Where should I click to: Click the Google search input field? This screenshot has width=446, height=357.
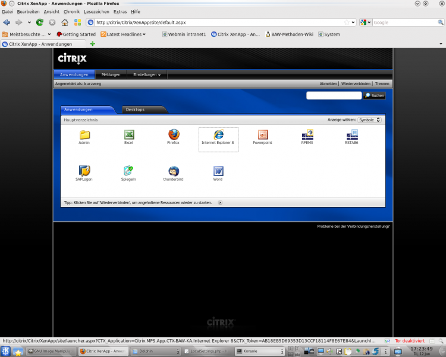[x=405, y=23]
